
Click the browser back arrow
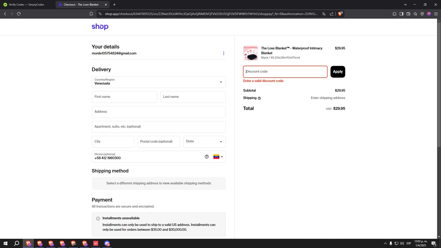5,14
